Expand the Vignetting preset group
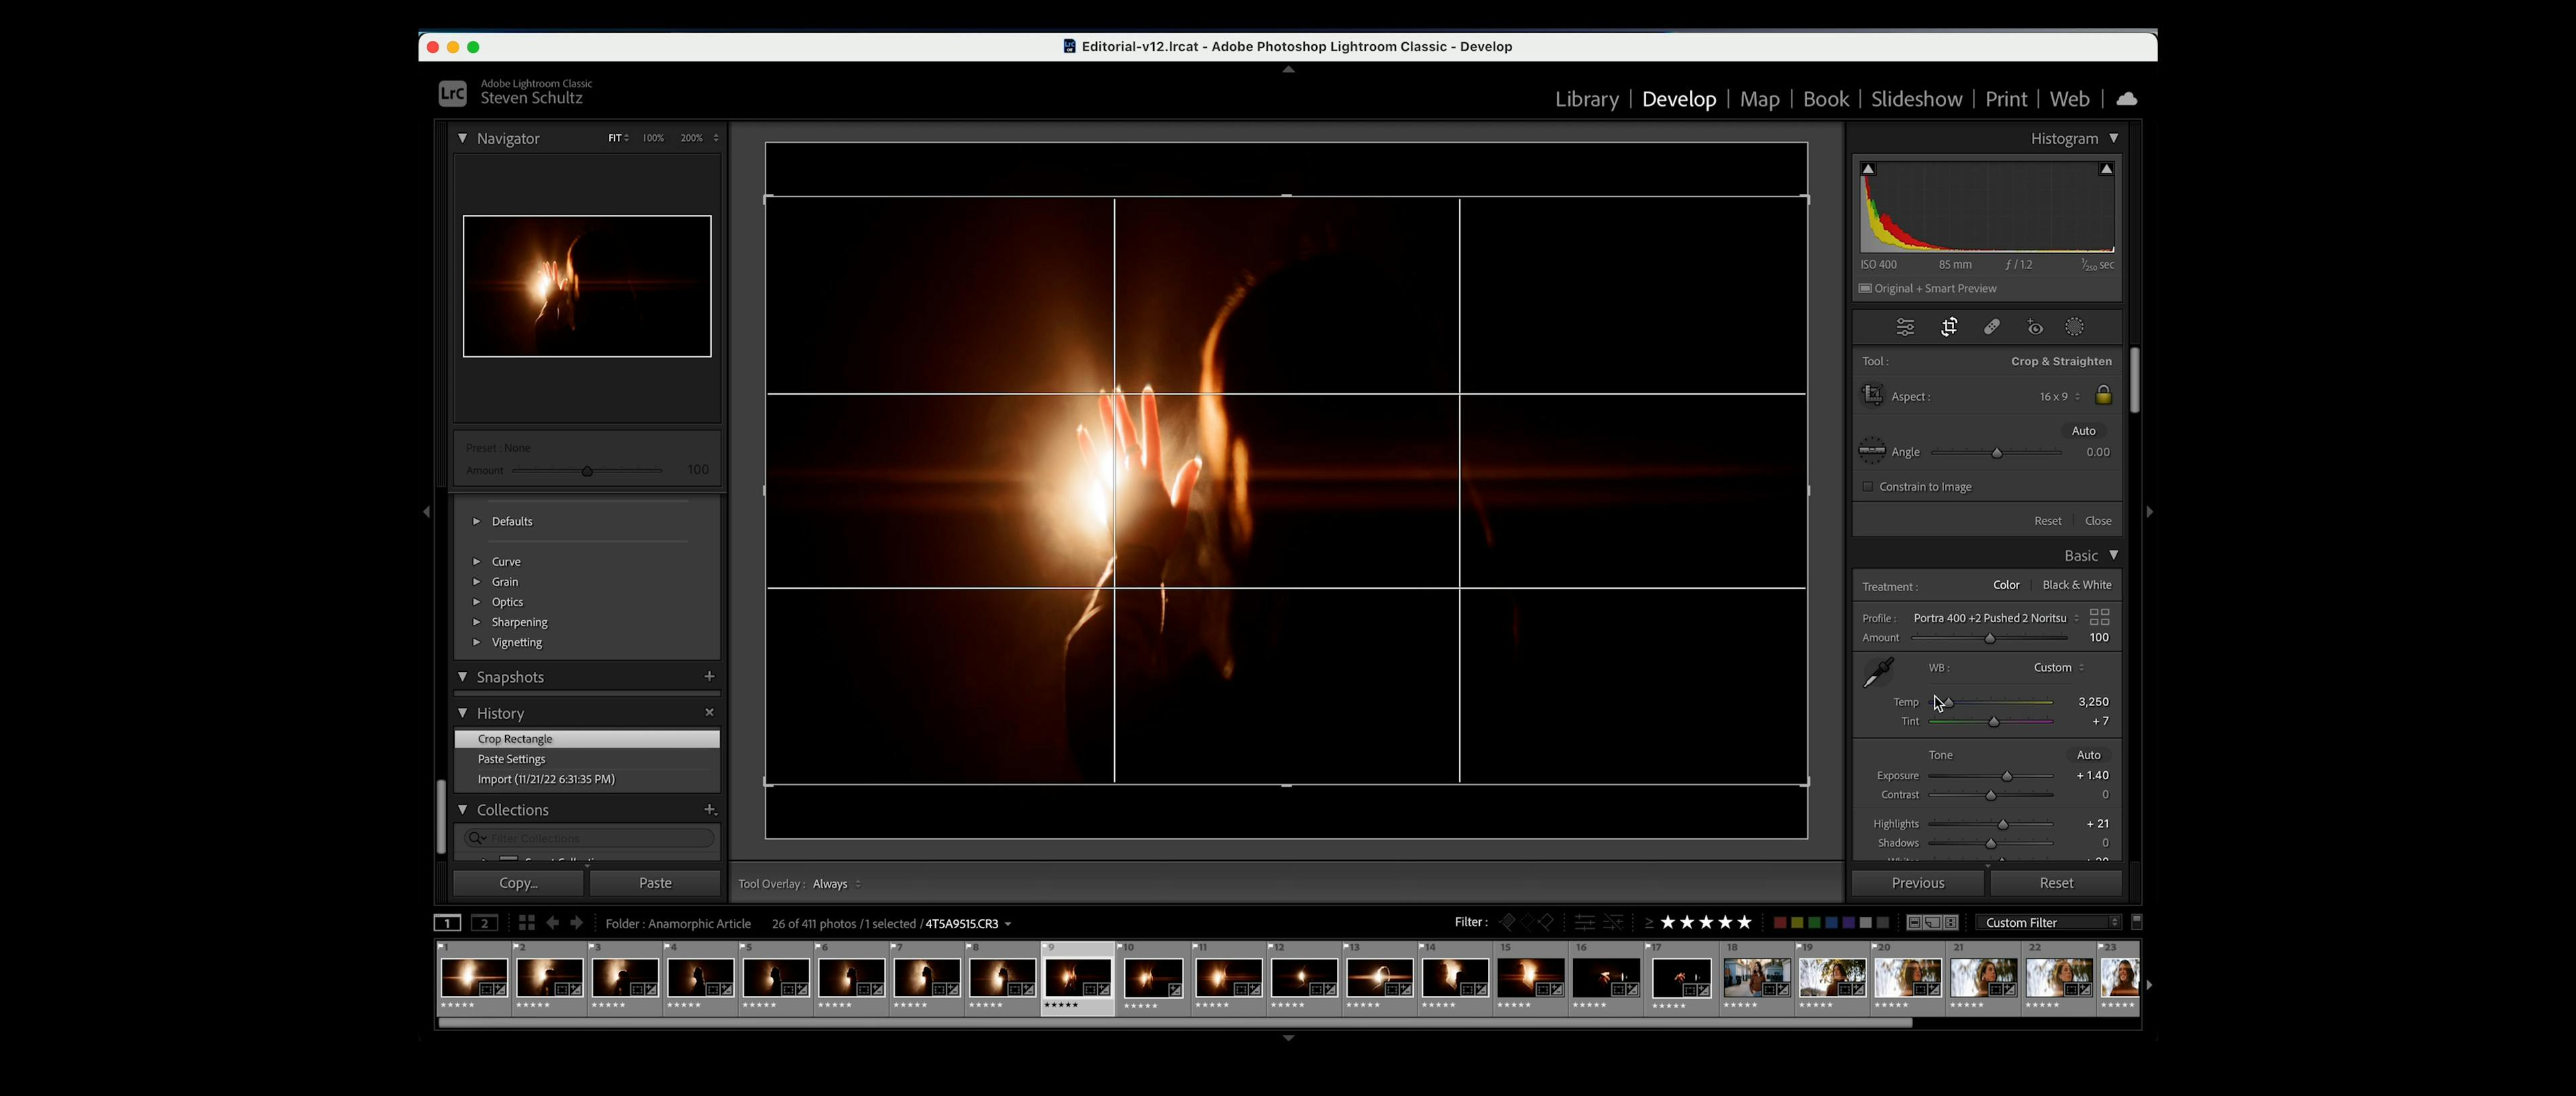The height and width of the screenshot is (1096, 2576). click(476, 642)
